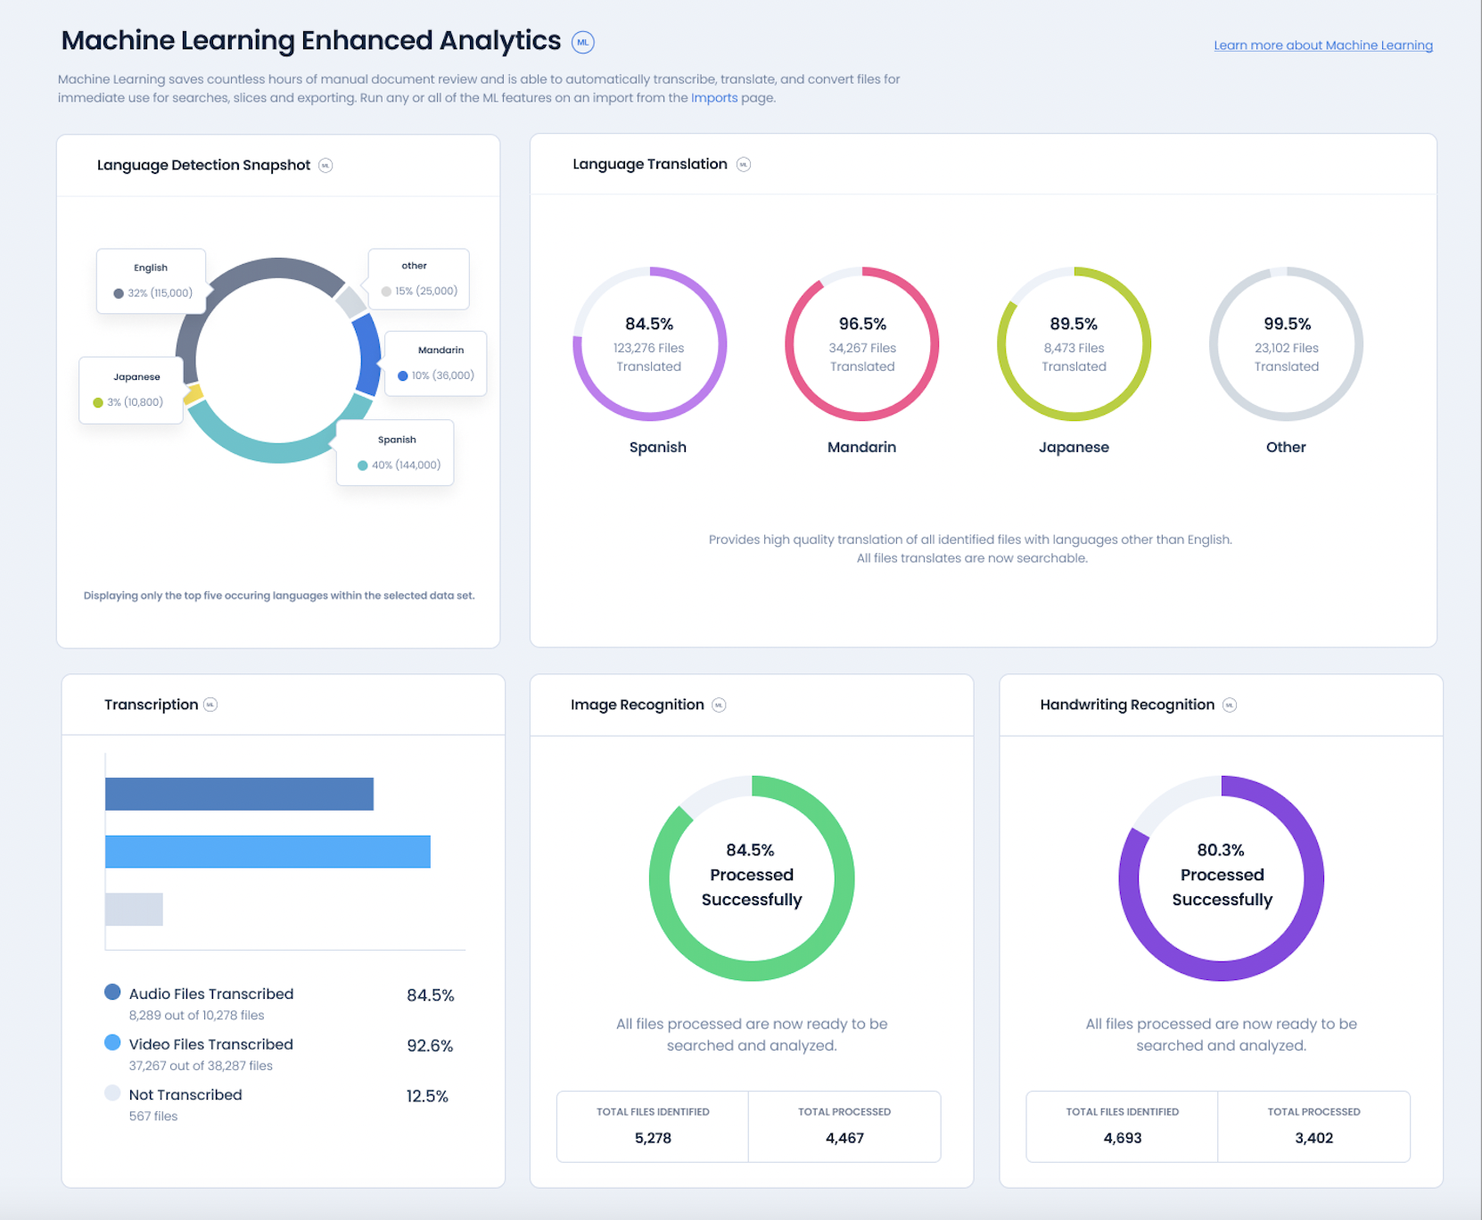This screenshot has height=1220, width=1482.
Task: Click the English 32% callout tooltip
Action: click(x=151, y=280)
